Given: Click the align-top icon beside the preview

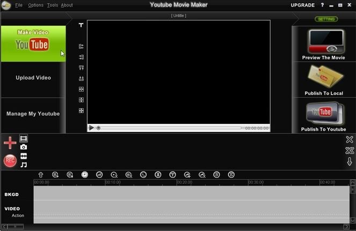Looking at the screenshot, I should (81, 68).
